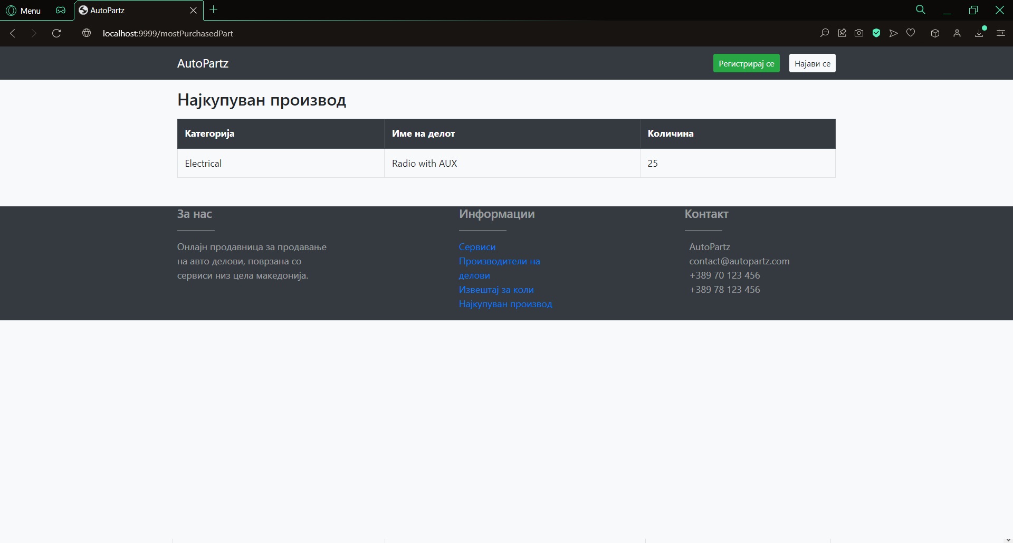Click the green Регистрирај се button
This screenshot has height=543, width=1013.
pyautogui.click(x=746, y=63)
